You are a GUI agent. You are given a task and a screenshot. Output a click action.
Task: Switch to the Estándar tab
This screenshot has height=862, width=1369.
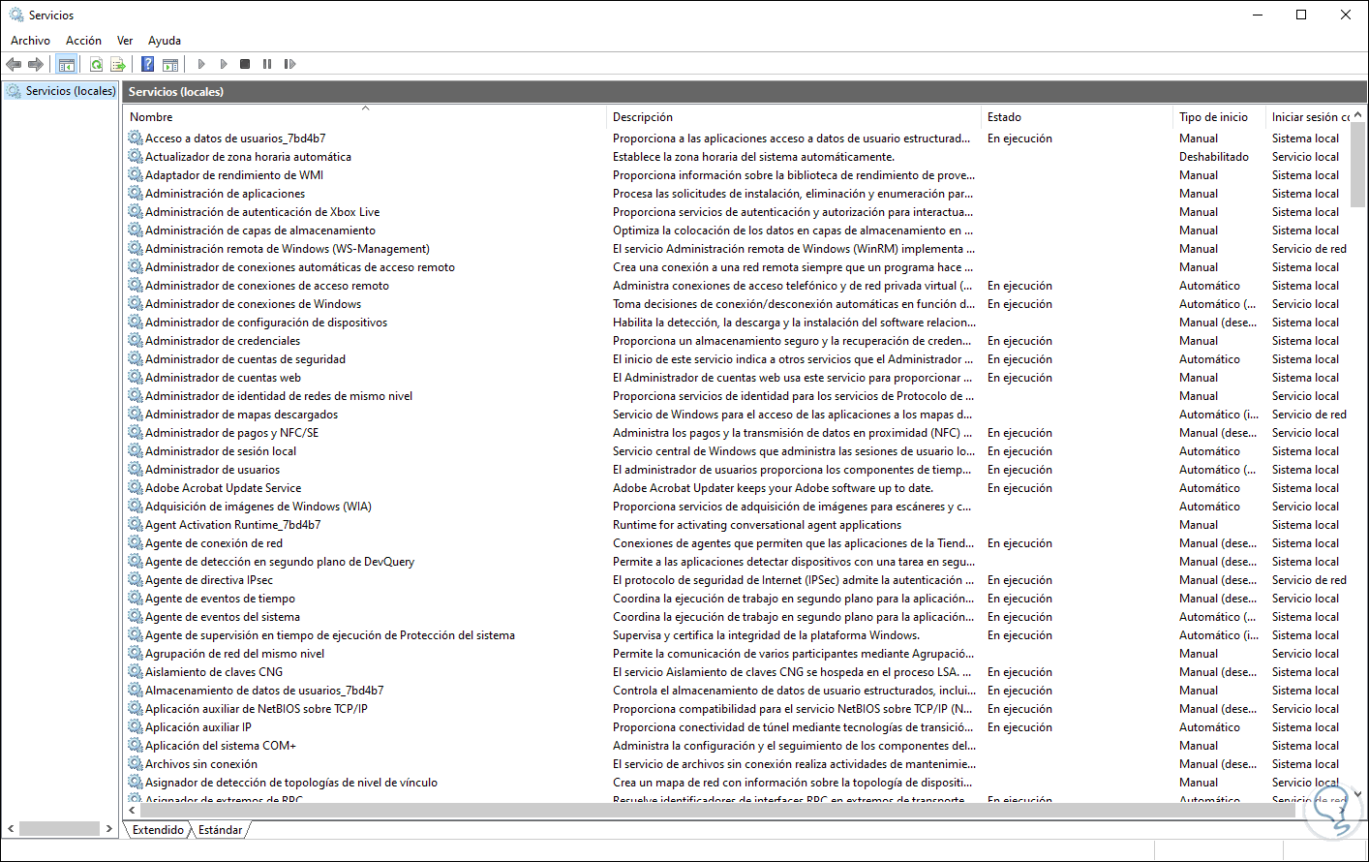221,830
